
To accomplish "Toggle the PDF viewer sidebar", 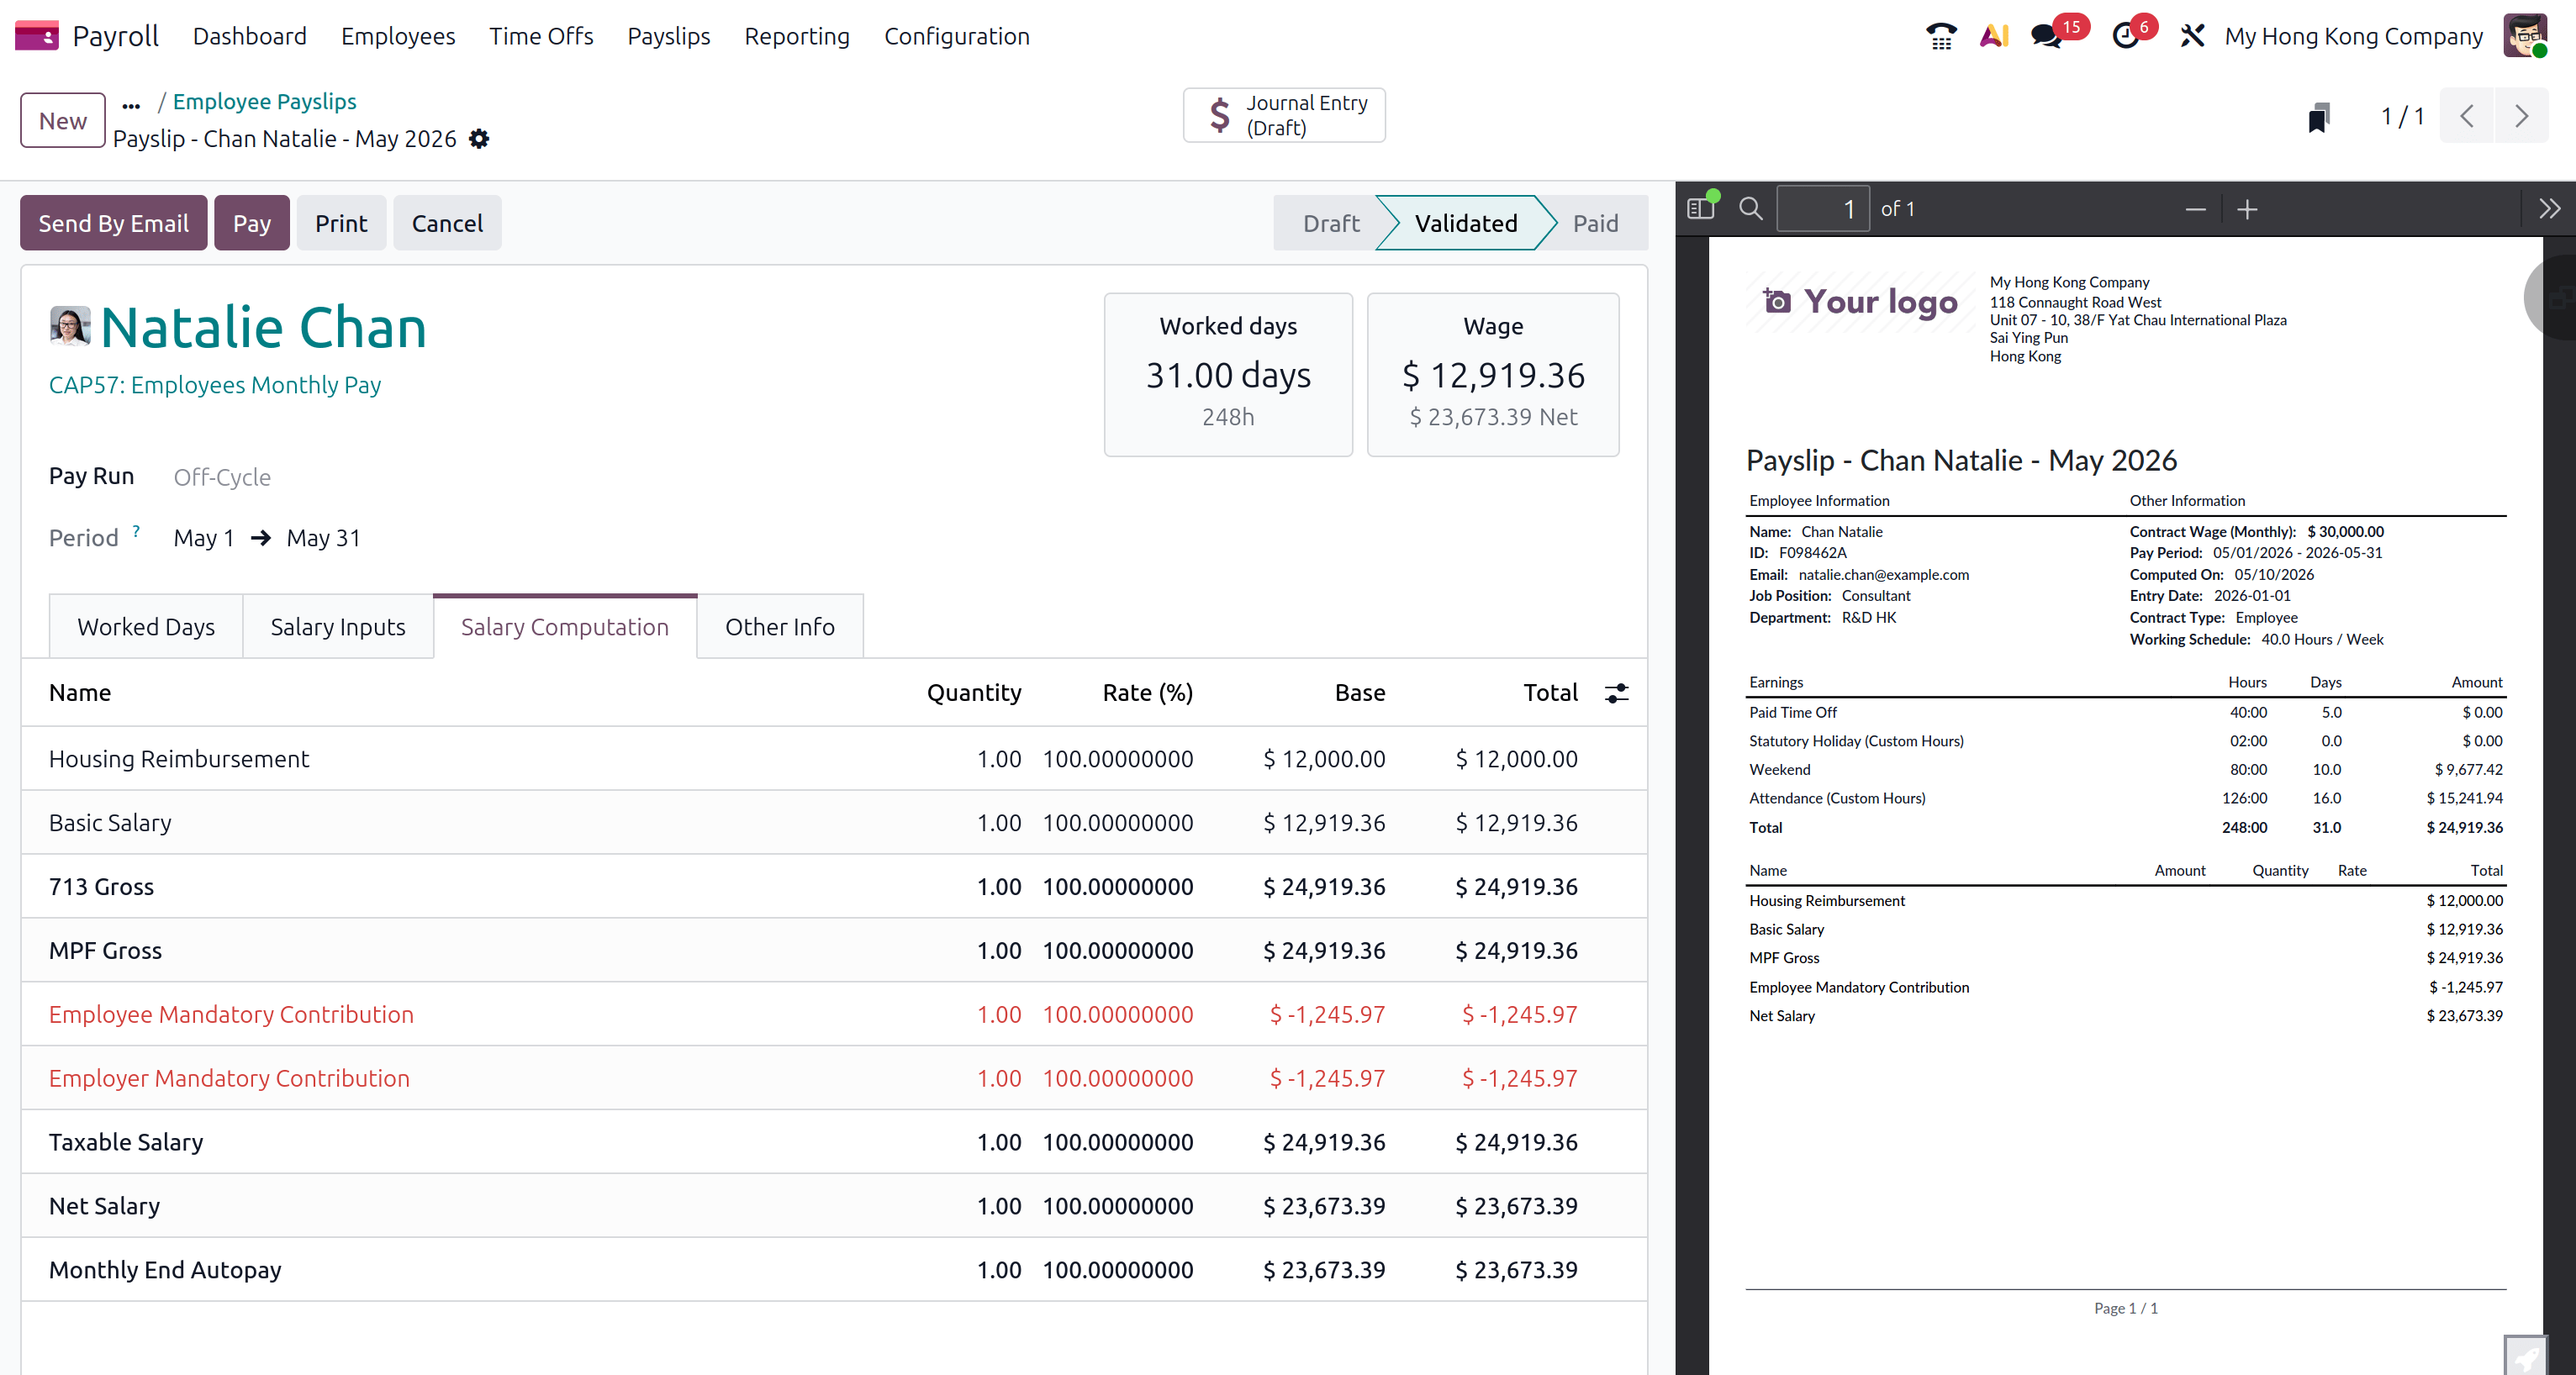I will pos(1700,208).
